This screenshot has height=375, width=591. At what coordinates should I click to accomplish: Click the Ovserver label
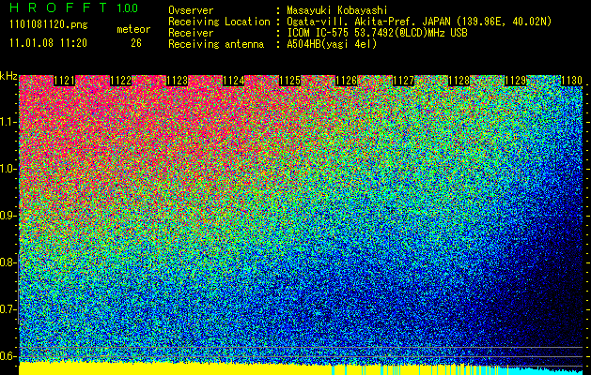coord(191,10)
